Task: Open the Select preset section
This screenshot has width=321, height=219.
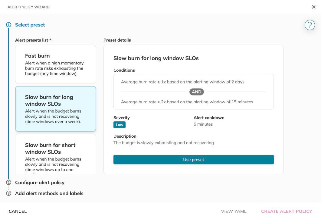Action: coord(30,25)
